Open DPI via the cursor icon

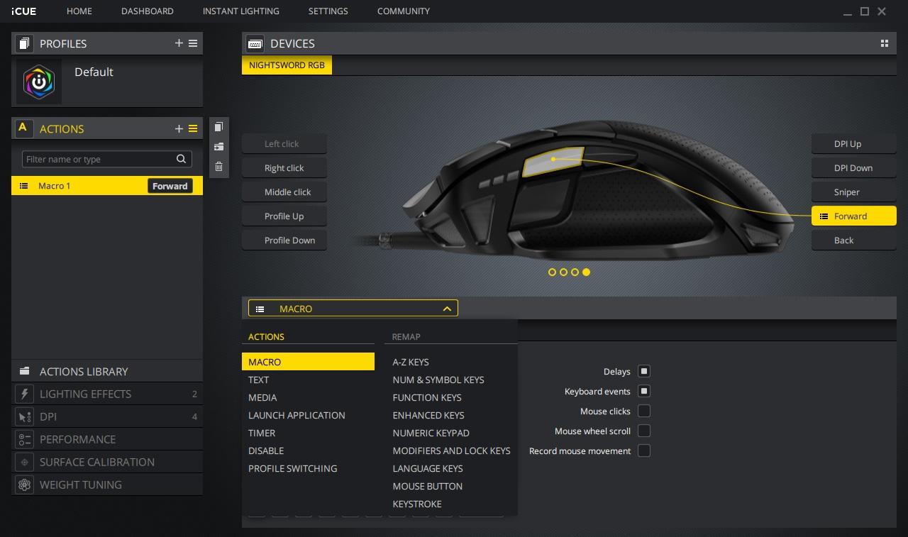pos(25,416)
